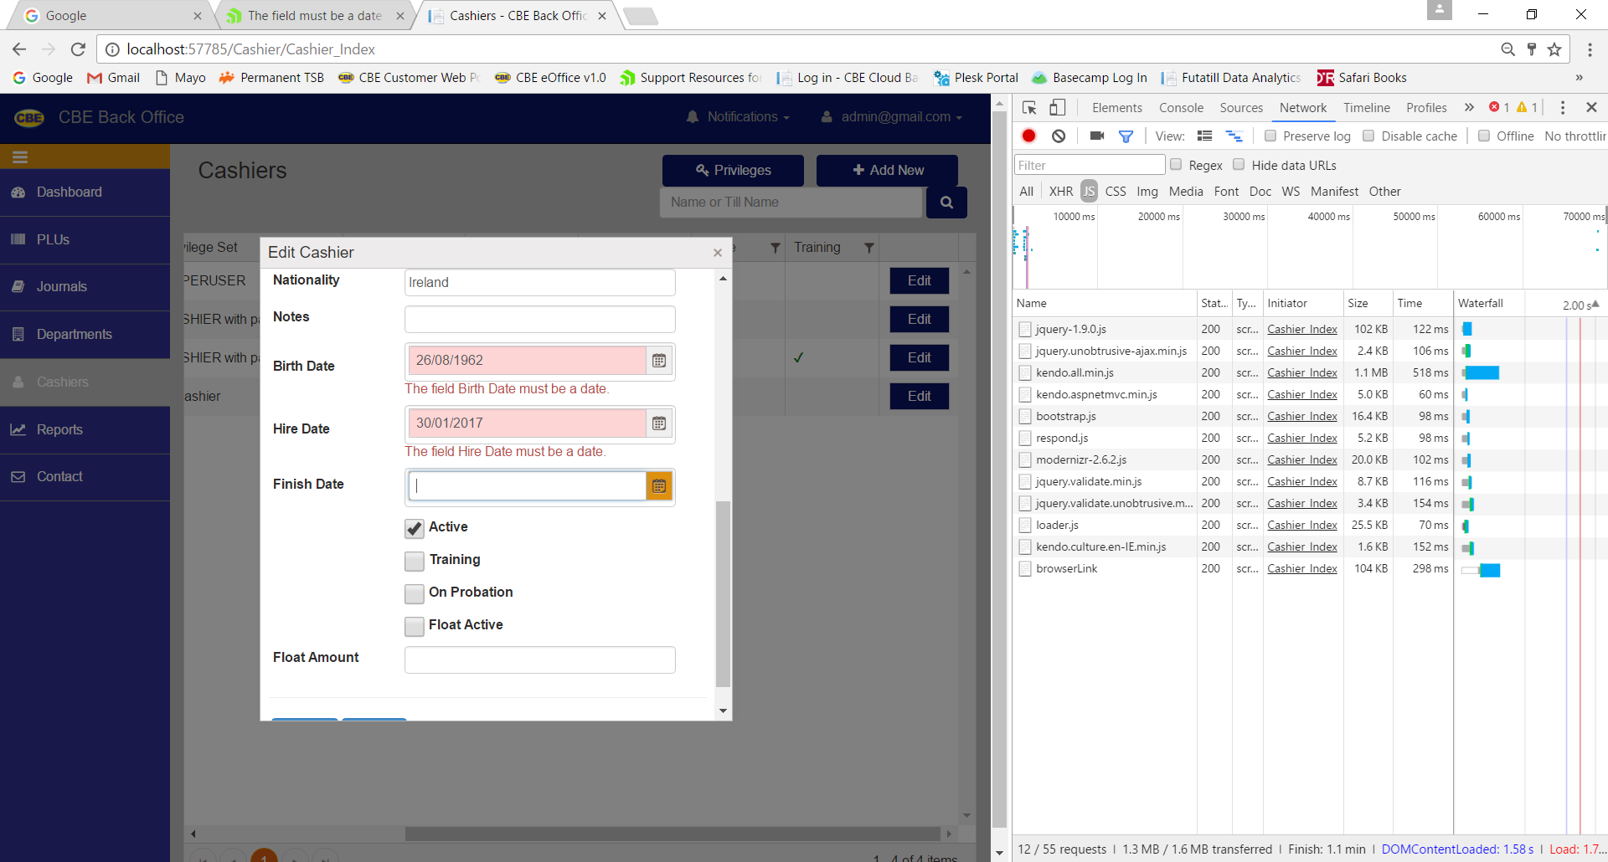Switch to Console tab
This screenshot has width=1608, height=862.
tap(1181, 107)
